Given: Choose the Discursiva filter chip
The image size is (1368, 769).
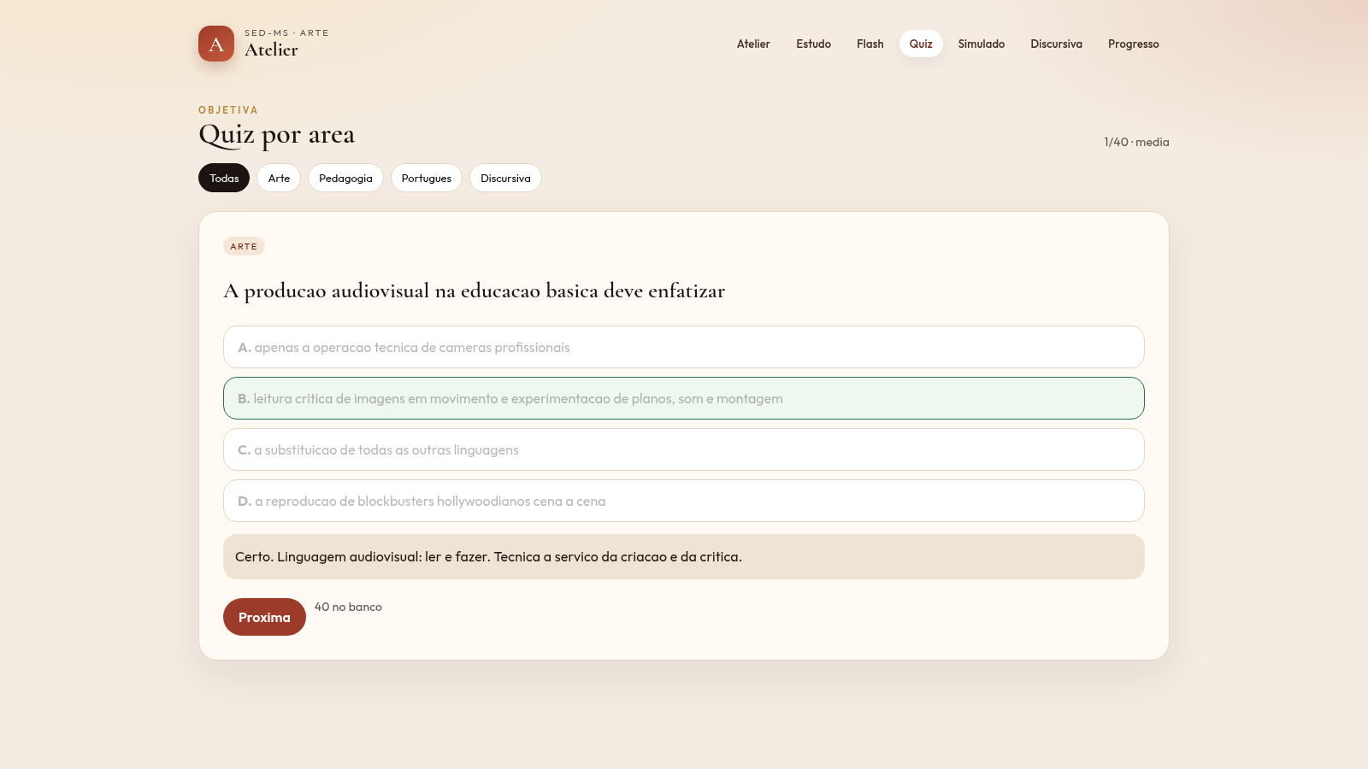Looking at the screenshot, I should click(505, 178).
